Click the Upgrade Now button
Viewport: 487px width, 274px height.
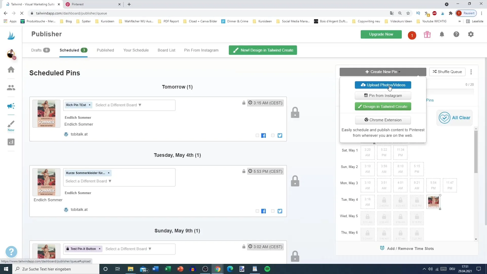(x=381, y=34)
